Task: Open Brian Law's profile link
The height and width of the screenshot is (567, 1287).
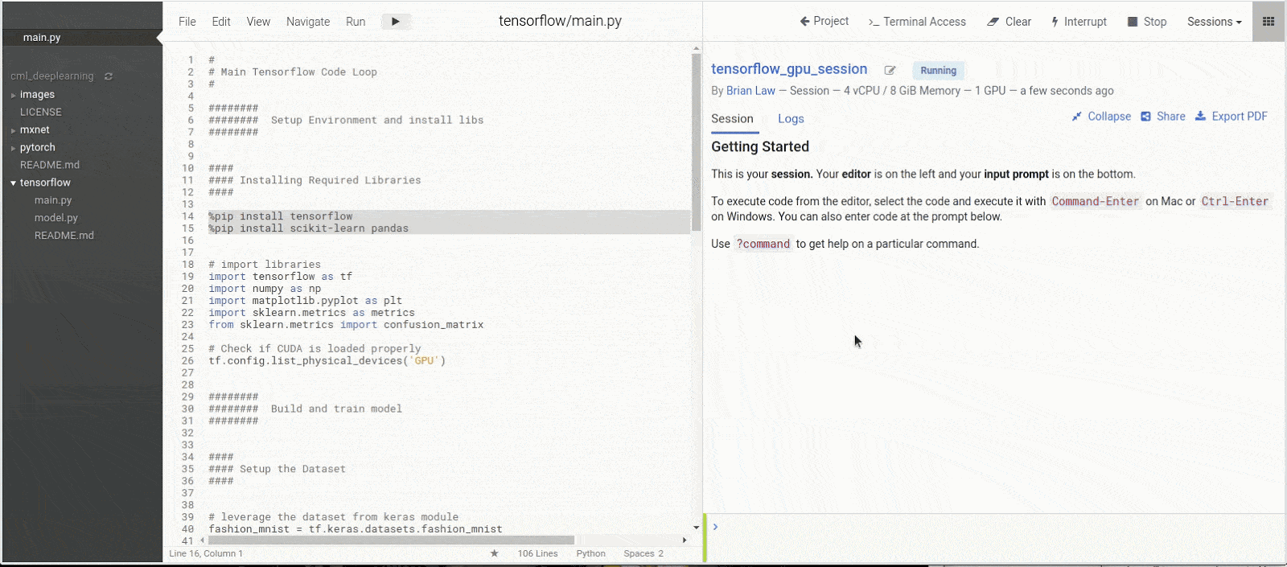Action: click(750, 91)
